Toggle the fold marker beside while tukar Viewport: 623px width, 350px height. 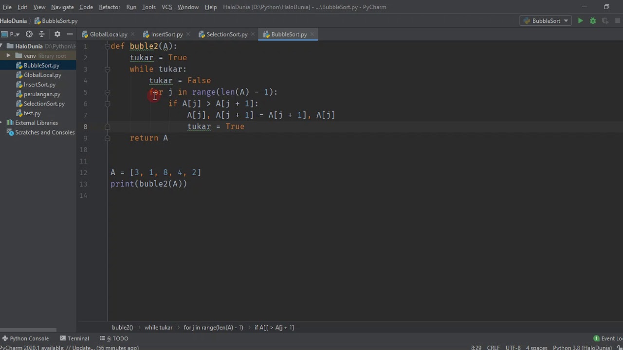pos(107,70)
